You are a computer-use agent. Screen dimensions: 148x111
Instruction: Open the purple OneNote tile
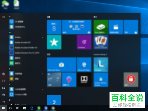[x=84, y=42]
